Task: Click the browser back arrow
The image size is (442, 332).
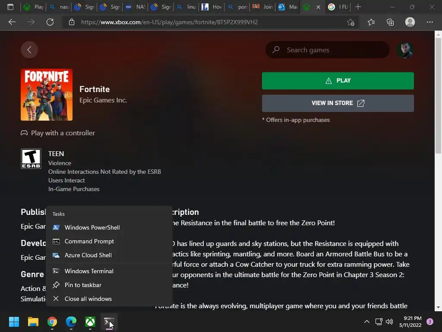Action: 12,22
